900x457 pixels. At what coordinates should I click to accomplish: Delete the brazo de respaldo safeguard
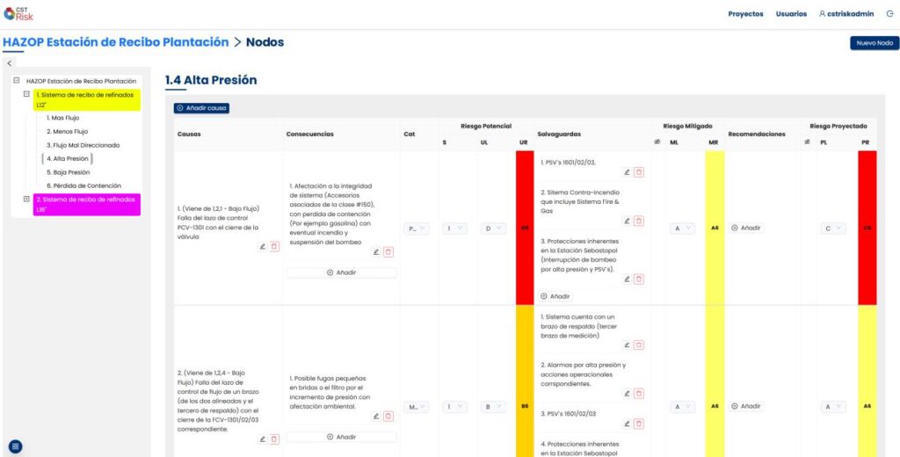pos(639,345)
